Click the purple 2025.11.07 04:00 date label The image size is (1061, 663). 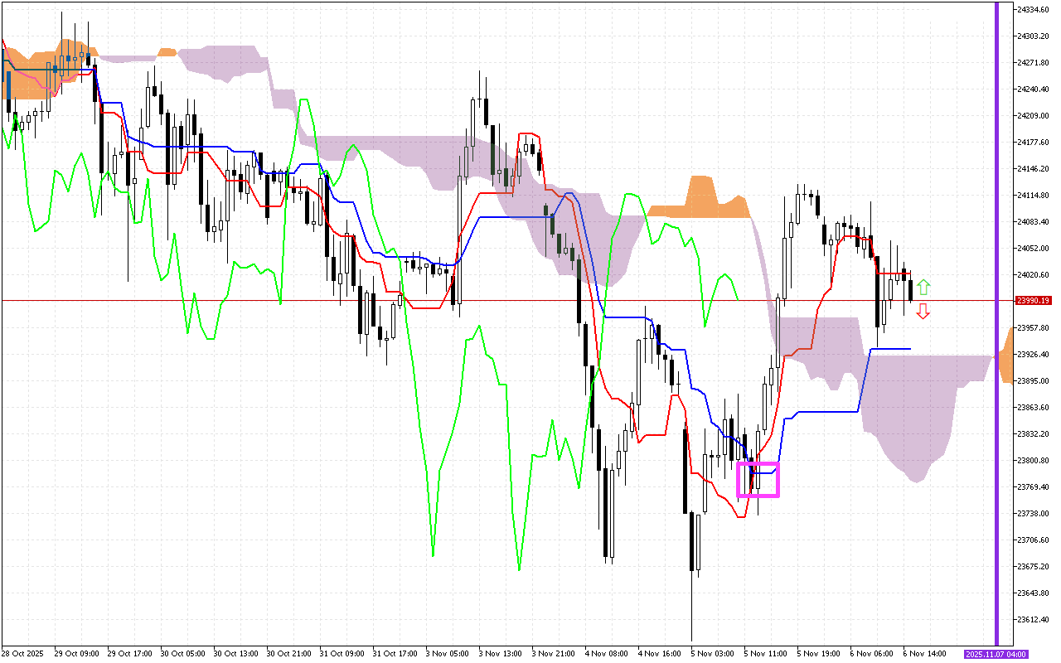(996, 655)
